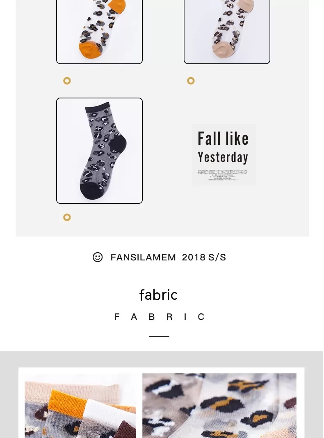Image resolution: width=324 pixels, height=438 pixels.
Task: Click the smiley face icon beside FANSILAMEM
Action: [98, 257]
